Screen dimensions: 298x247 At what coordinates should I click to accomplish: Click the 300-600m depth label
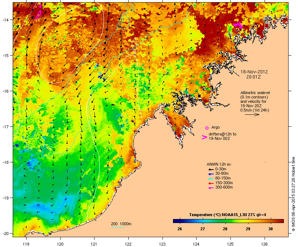coord(224,187)
